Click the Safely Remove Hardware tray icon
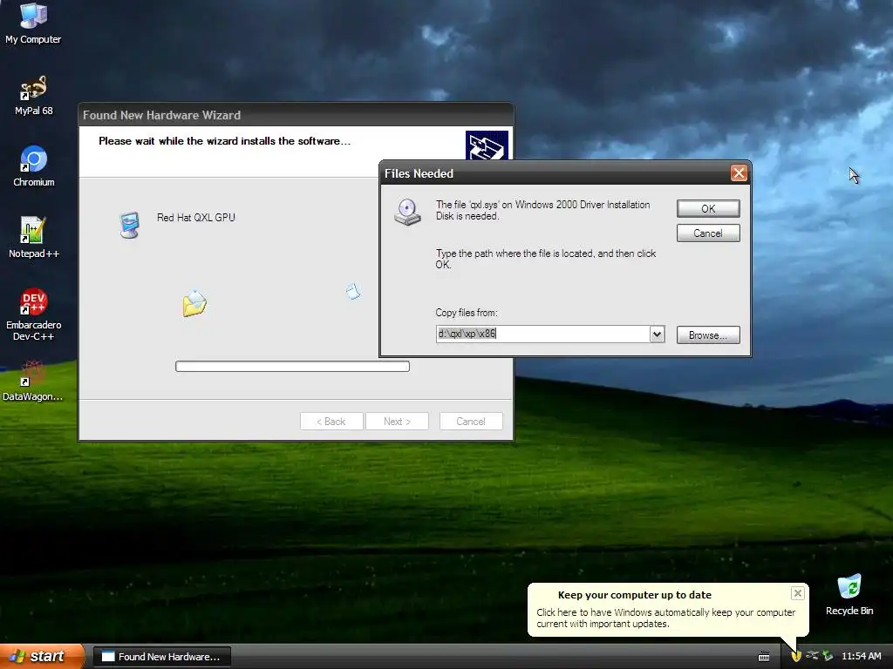The image size is (893, 669). tap(812, 656)
